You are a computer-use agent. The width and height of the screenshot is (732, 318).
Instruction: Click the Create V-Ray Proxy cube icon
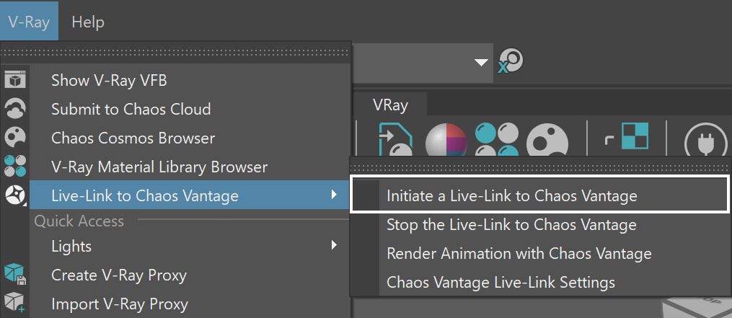tap(15, 273)
